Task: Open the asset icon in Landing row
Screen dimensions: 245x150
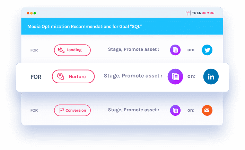Action: pyautogui.click(x=175, y=50)
